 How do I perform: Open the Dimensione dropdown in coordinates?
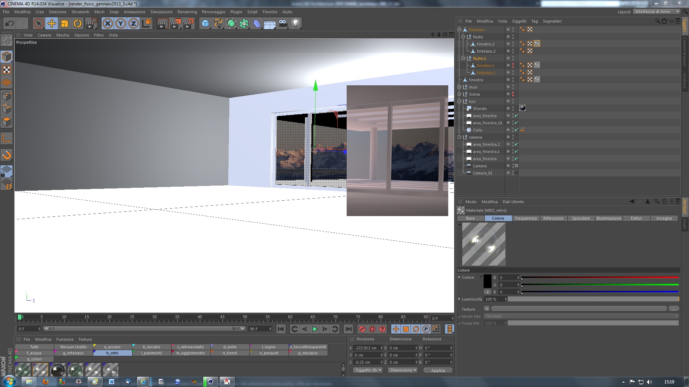pyautogui.click(x=403, y=370)
